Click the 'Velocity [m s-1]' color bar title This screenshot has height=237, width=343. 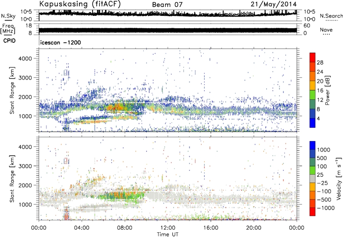[x=339, y=178]
